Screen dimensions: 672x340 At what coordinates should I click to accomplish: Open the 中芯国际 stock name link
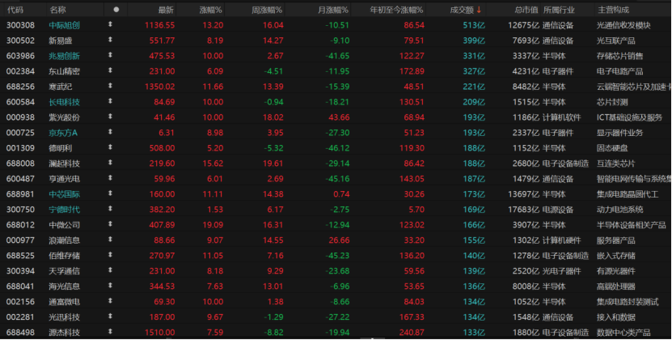(x=64, y=194)
